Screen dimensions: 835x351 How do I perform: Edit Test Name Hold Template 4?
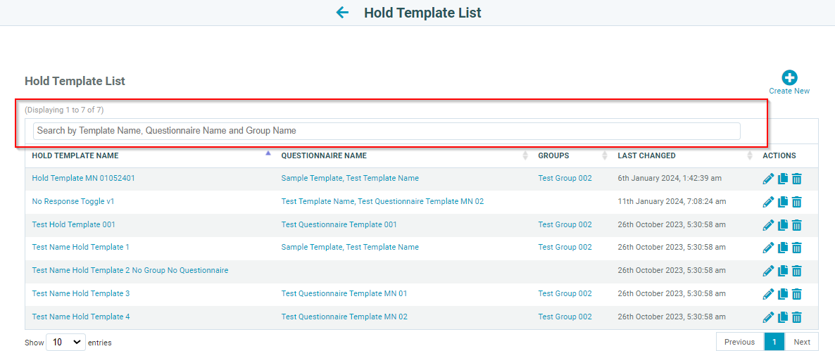coord(768,317)
